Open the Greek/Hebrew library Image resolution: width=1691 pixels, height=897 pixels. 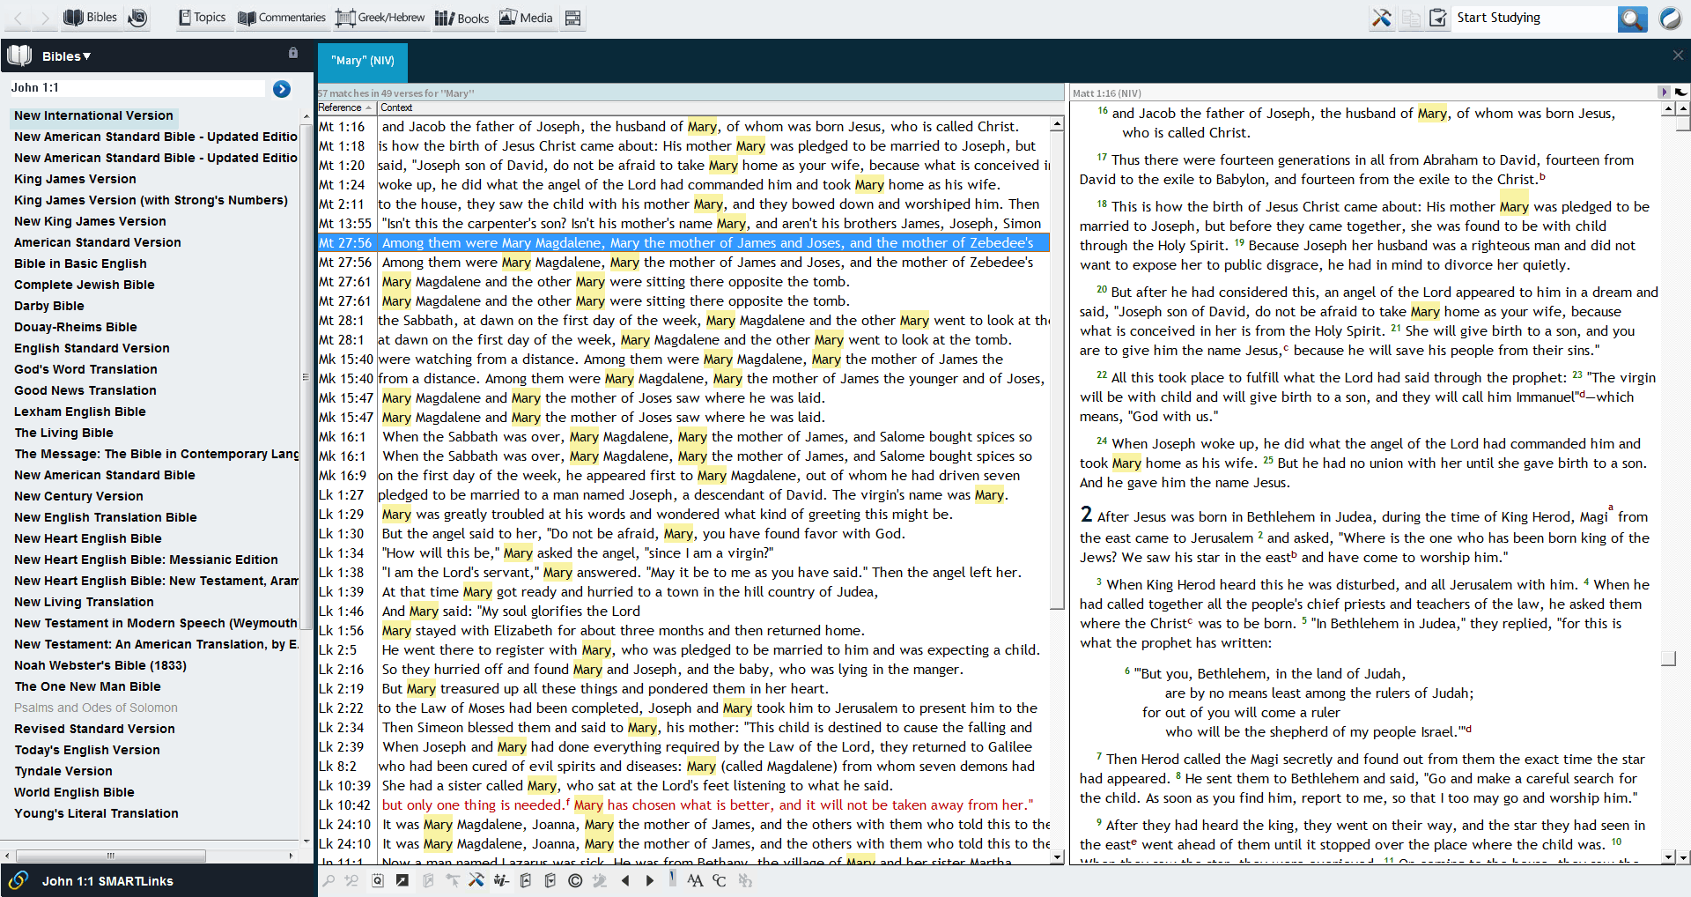point(380,18)
